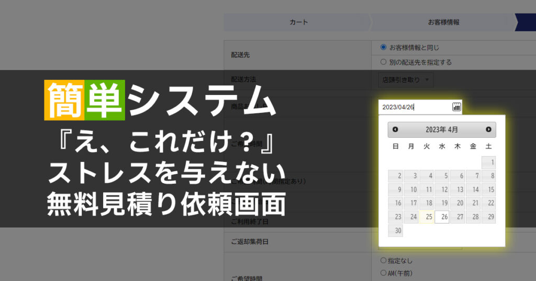Pick April 29 in the calendar

point(488,217)
